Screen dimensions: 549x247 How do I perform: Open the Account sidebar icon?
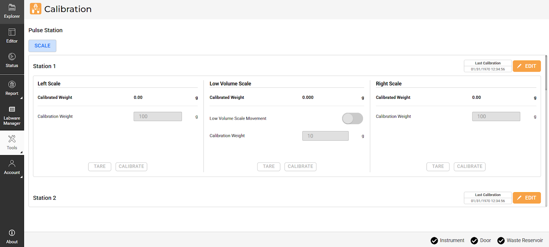12,167
